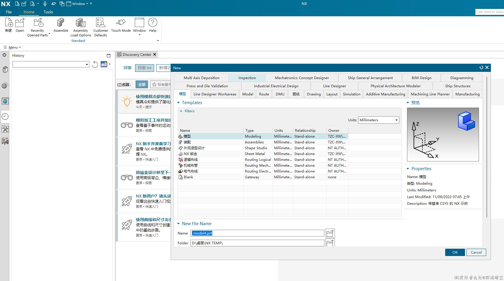Image resolution: width=504 pixels, height=281 pixels.
Task: Browse for file name using Name folder icon
Action: click(330, 233)
